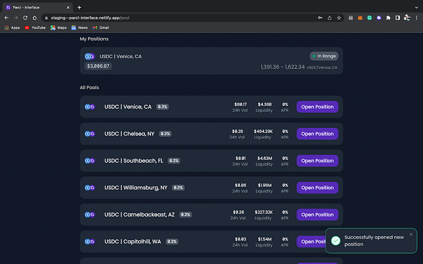Image resolution: width=423 pixels, height=264 pixels.
Task: Open Position for USDC | Camelbackeast, AZ pool
Action: 317,215
